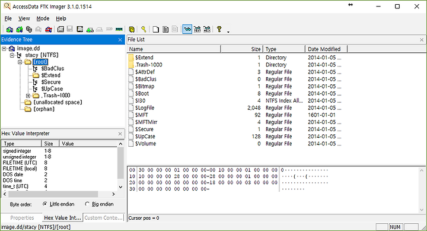
Task: Click the interpreter Value column header
Action: click(88, 144)
